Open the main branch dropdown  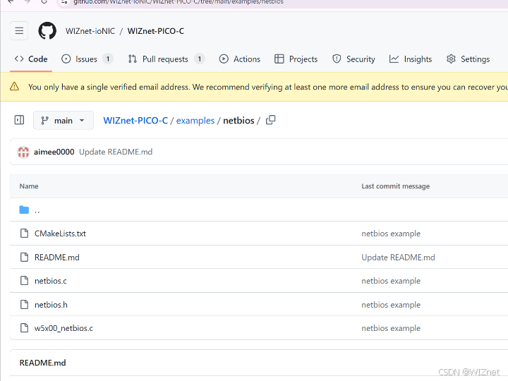[64, 121]
